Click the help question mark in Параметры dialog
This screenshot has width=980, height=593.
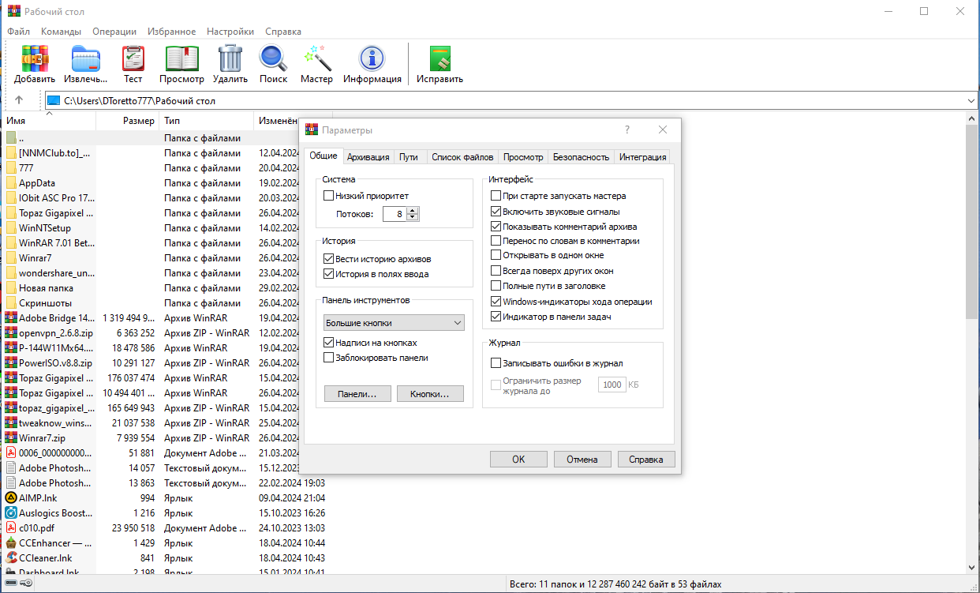point(627,129)
